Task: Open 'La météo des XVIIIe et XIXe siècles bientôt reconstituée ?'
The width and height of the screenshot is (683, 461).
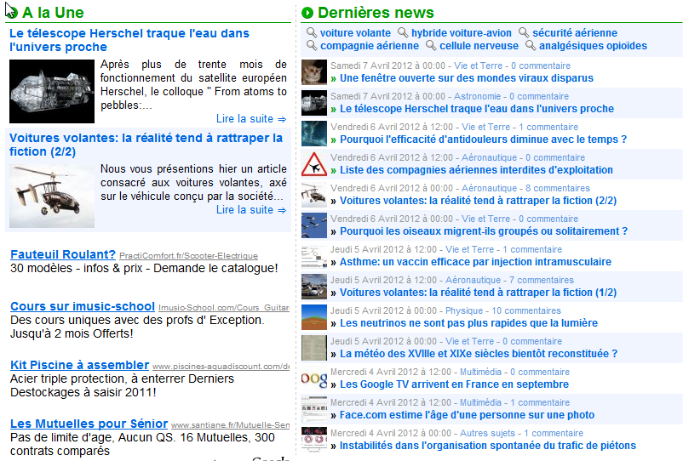Action: click(x=479, y=354)
